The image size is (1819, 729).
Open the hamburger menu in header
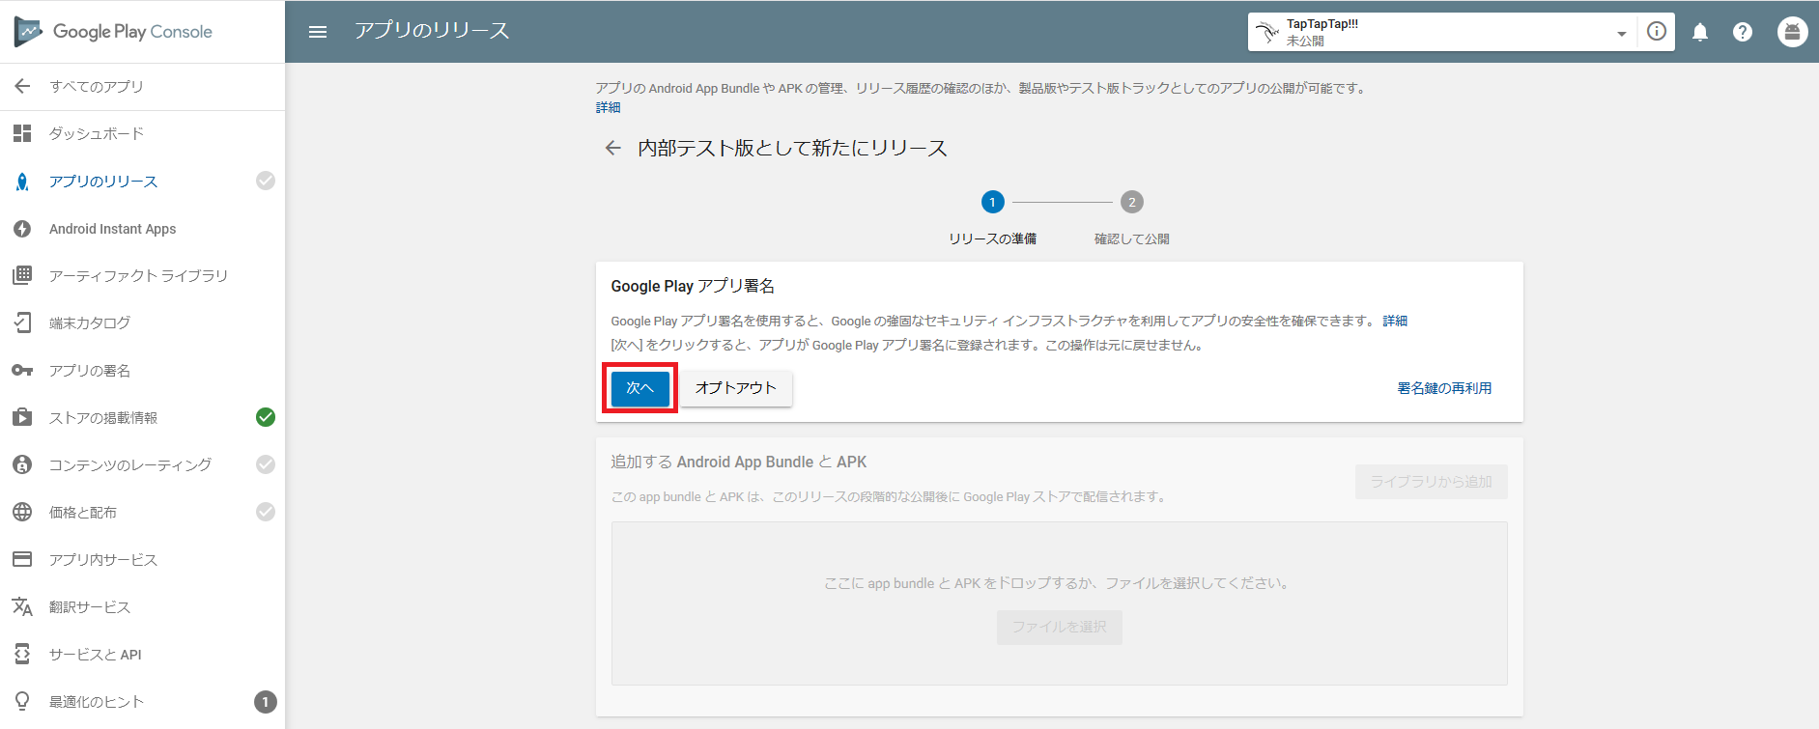(318, 32)
